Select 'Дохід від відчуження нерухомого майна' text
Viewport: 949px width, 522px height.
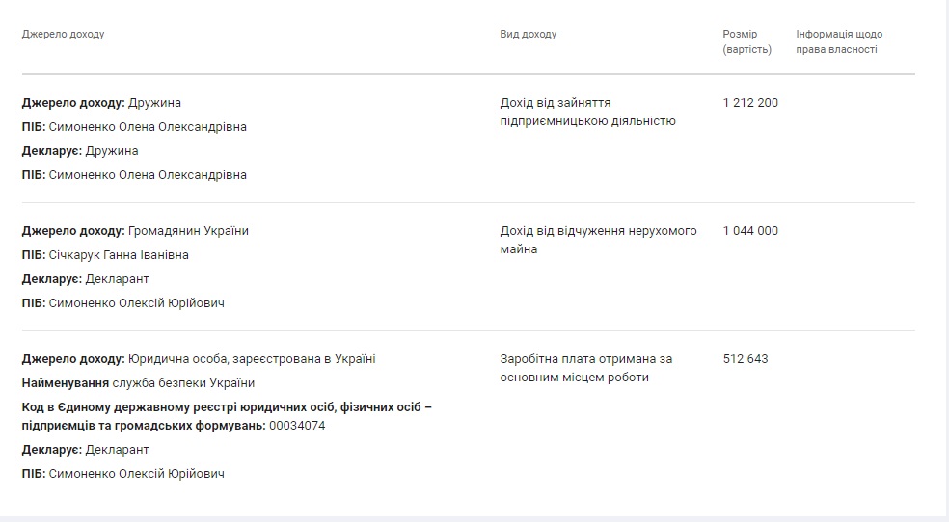[598, 240]
